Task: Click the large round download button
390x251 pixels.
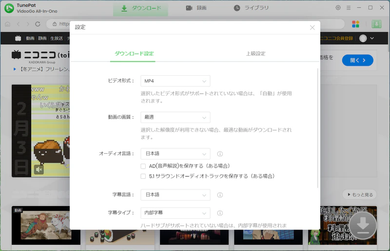Action: [x=363, y=225]
